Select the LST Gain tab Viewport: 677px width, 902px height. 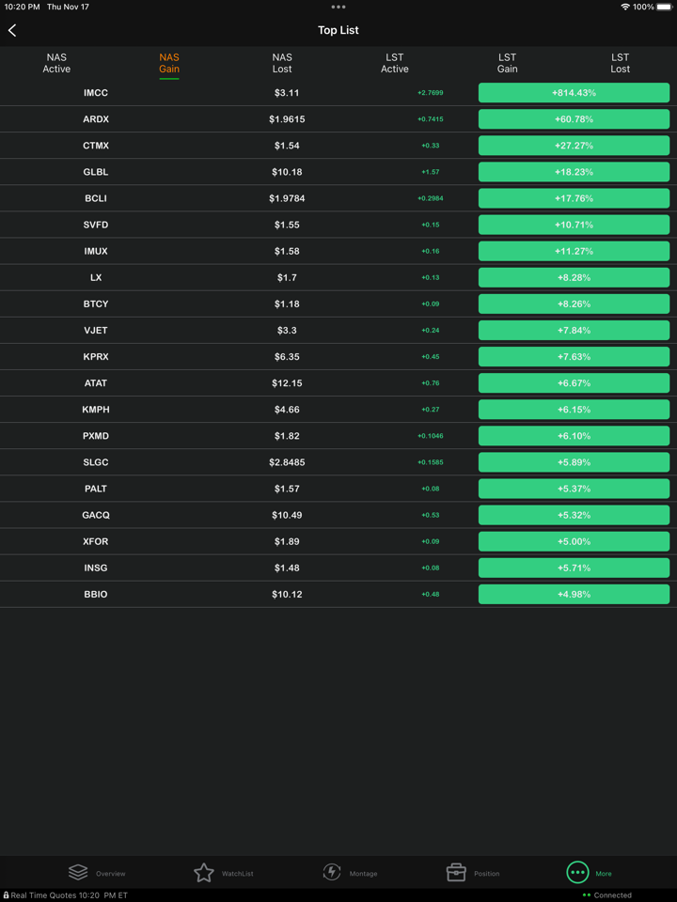(508, 63)
